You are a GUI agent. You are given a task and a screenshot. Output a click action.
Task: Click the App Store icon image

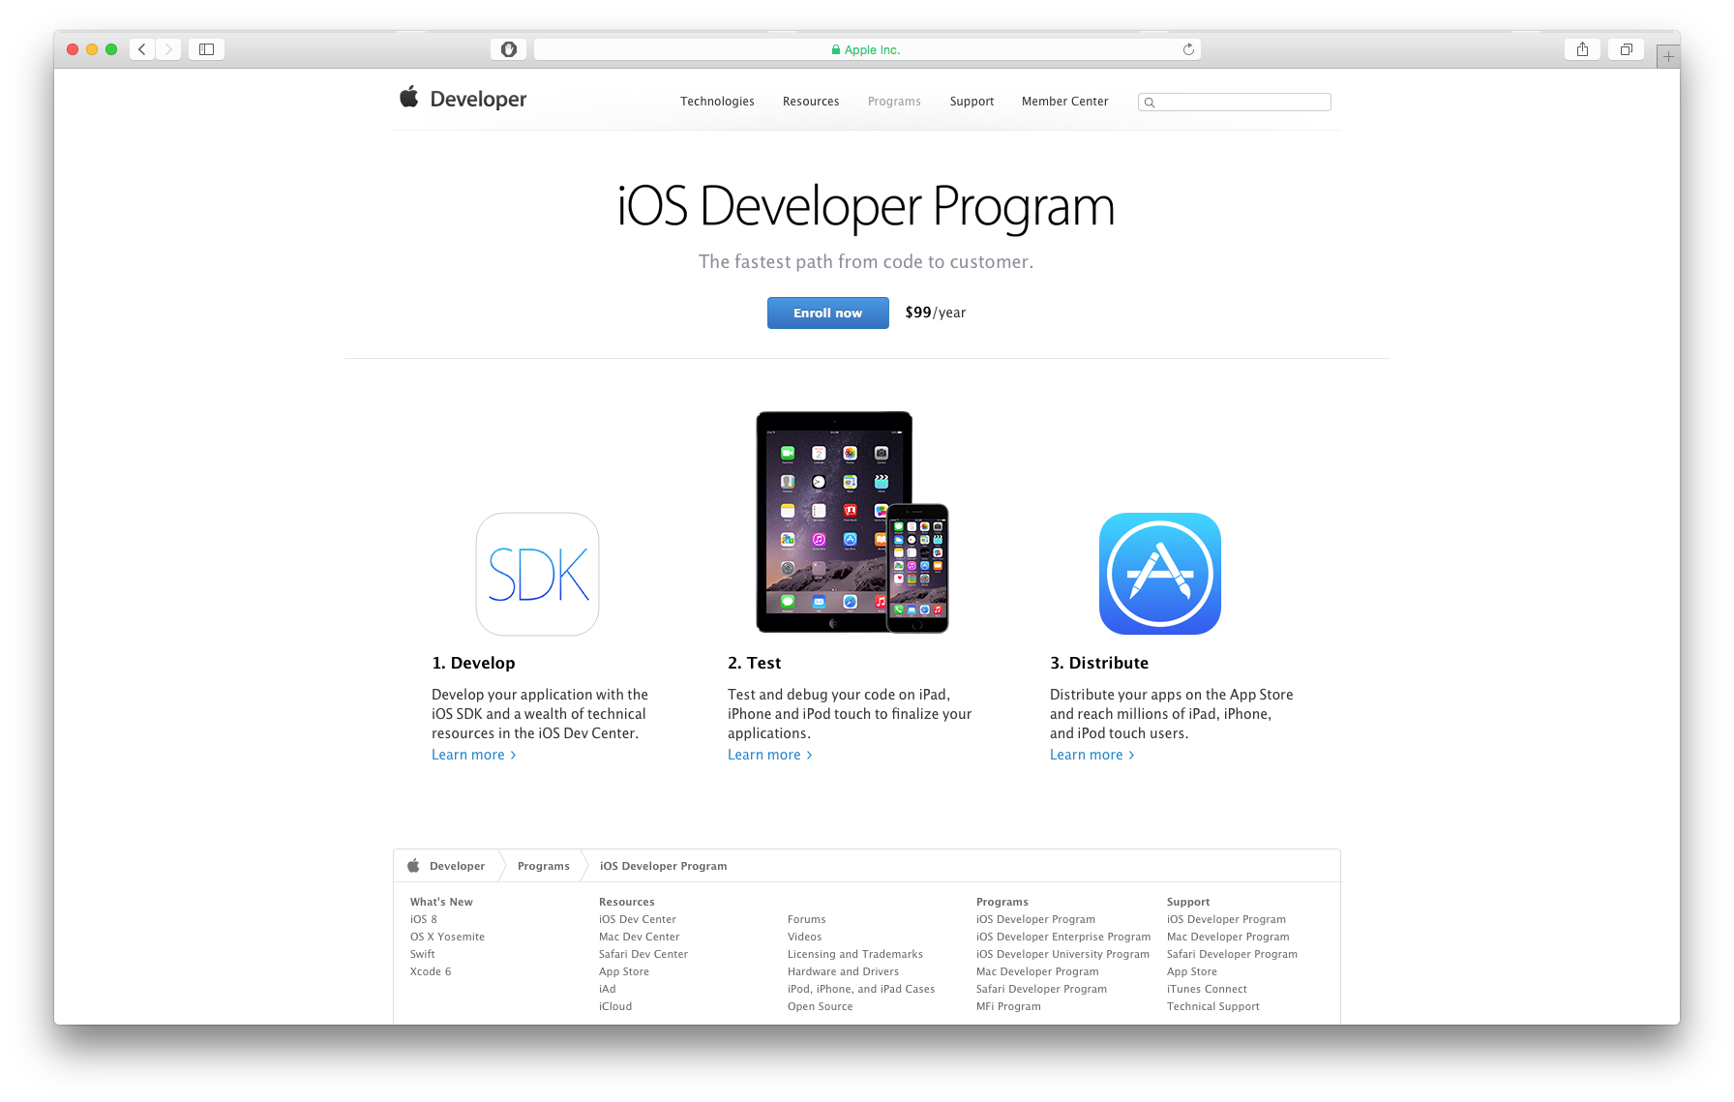tap(1159, 574)
